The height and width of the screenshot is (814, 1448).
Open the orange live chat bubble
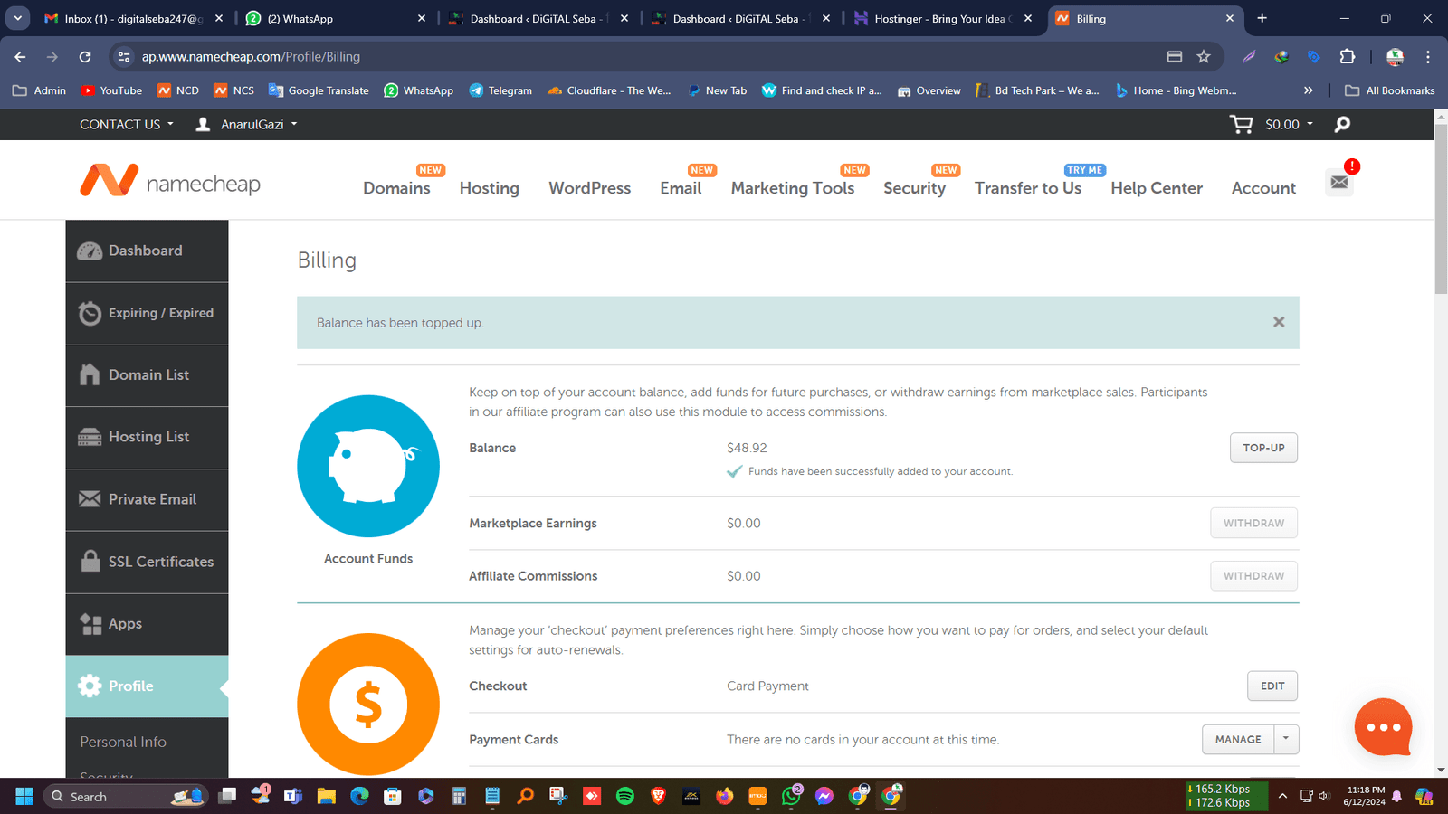click(x=1383, y=726)
